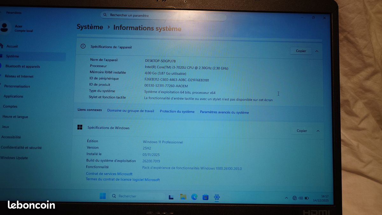Click the volume speaker tray icon
This screenshot has width=382, height=215.
[x=300, y=198]
